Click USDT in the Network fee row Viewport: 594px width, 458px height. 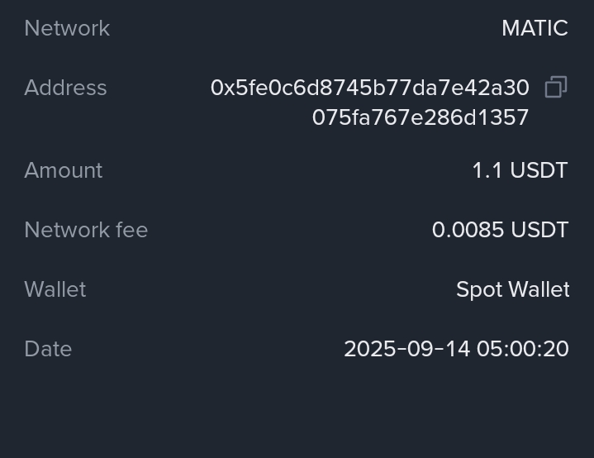(x=539, y=230)
